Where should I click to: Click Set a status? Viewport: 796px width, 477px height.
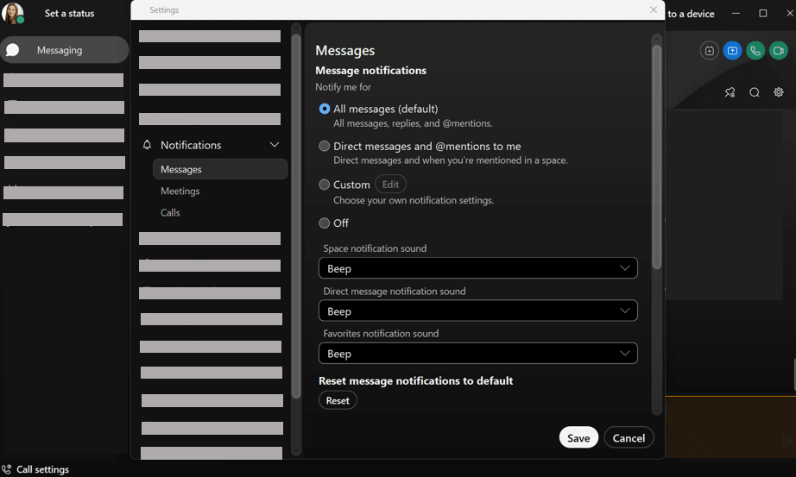[69, 14]
